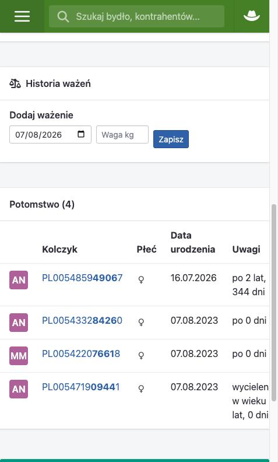Image resolution: width=278 pixels, height=462 pixels.
Task: Click 'wycielen' note in PL005471909441 row
Action: click(x=251, y=401)
